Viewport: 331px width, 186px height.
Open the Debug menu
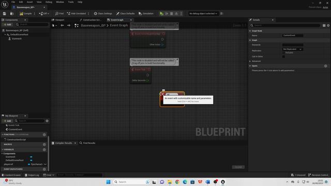pos(49,2)
